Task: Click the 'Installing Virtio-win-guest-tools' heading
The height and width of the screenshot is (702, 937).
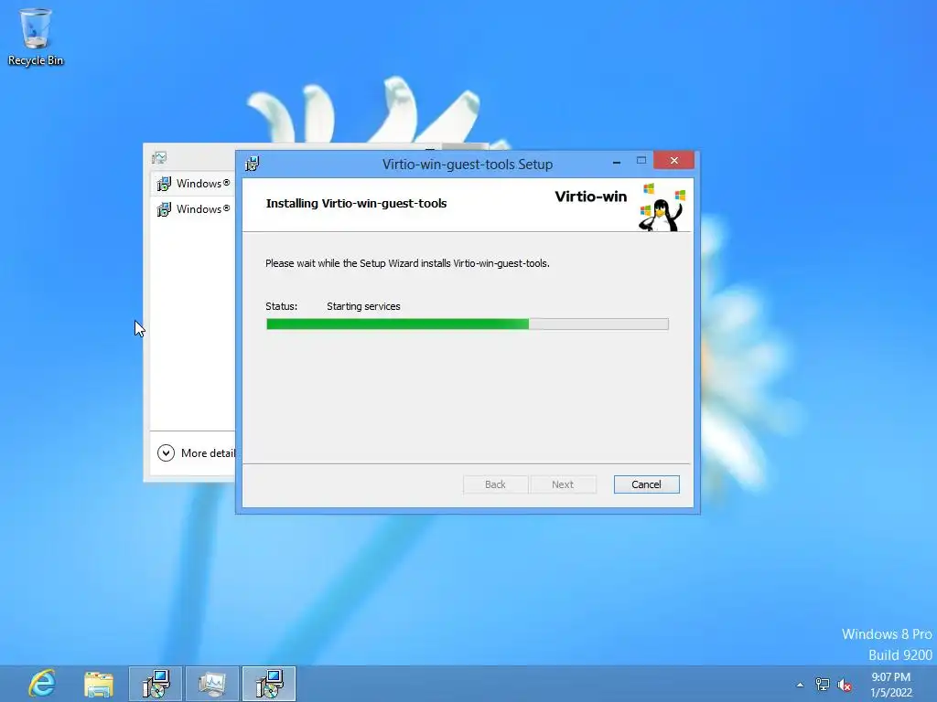Action: point(356,203)
